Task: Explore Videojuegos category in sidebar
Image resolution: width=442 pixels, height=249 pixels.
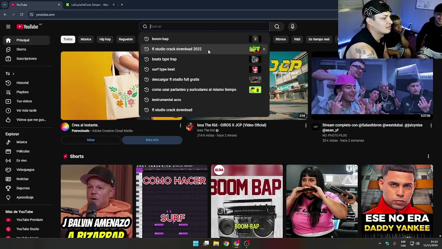Action: click(x=26, y=170)
